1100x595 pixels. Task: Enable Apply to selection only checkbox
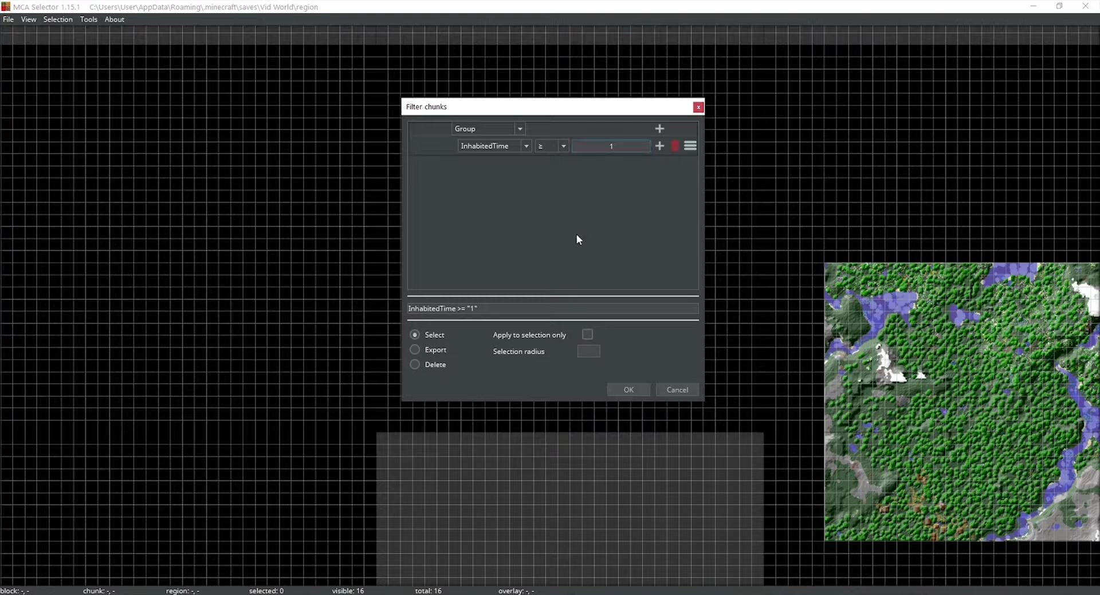point(587,334)
